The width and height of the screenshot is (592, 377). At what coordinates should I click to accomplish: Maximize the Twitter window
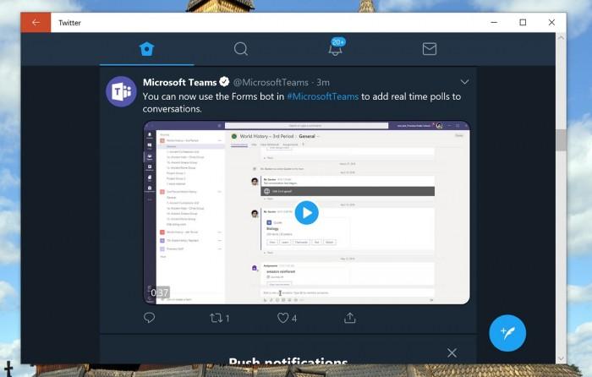point(523,23)
